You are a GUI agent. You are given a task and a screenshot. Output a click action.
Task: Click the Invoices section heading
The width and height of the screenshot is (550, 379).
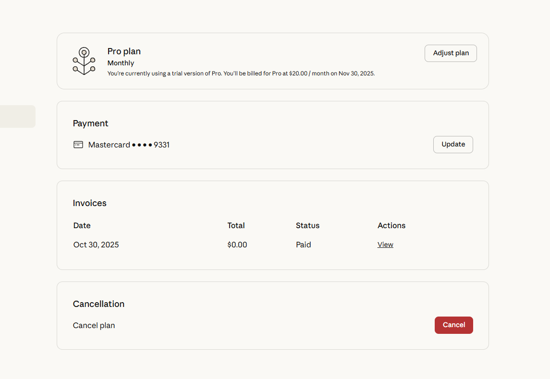(89, 203)
